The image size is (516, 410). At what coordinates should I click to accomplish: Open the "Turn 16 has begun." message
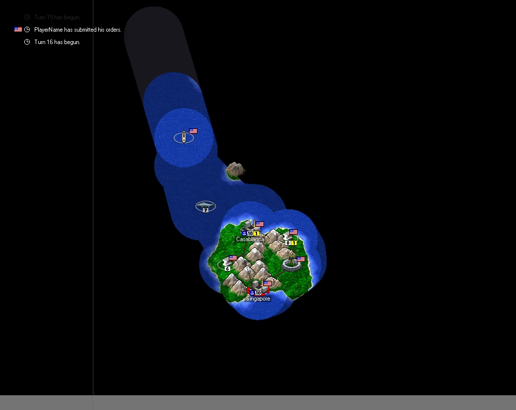tap(57, 42)
